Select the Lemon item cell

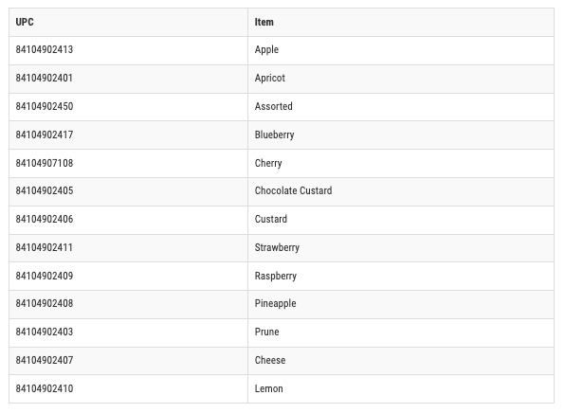(401, 389)
